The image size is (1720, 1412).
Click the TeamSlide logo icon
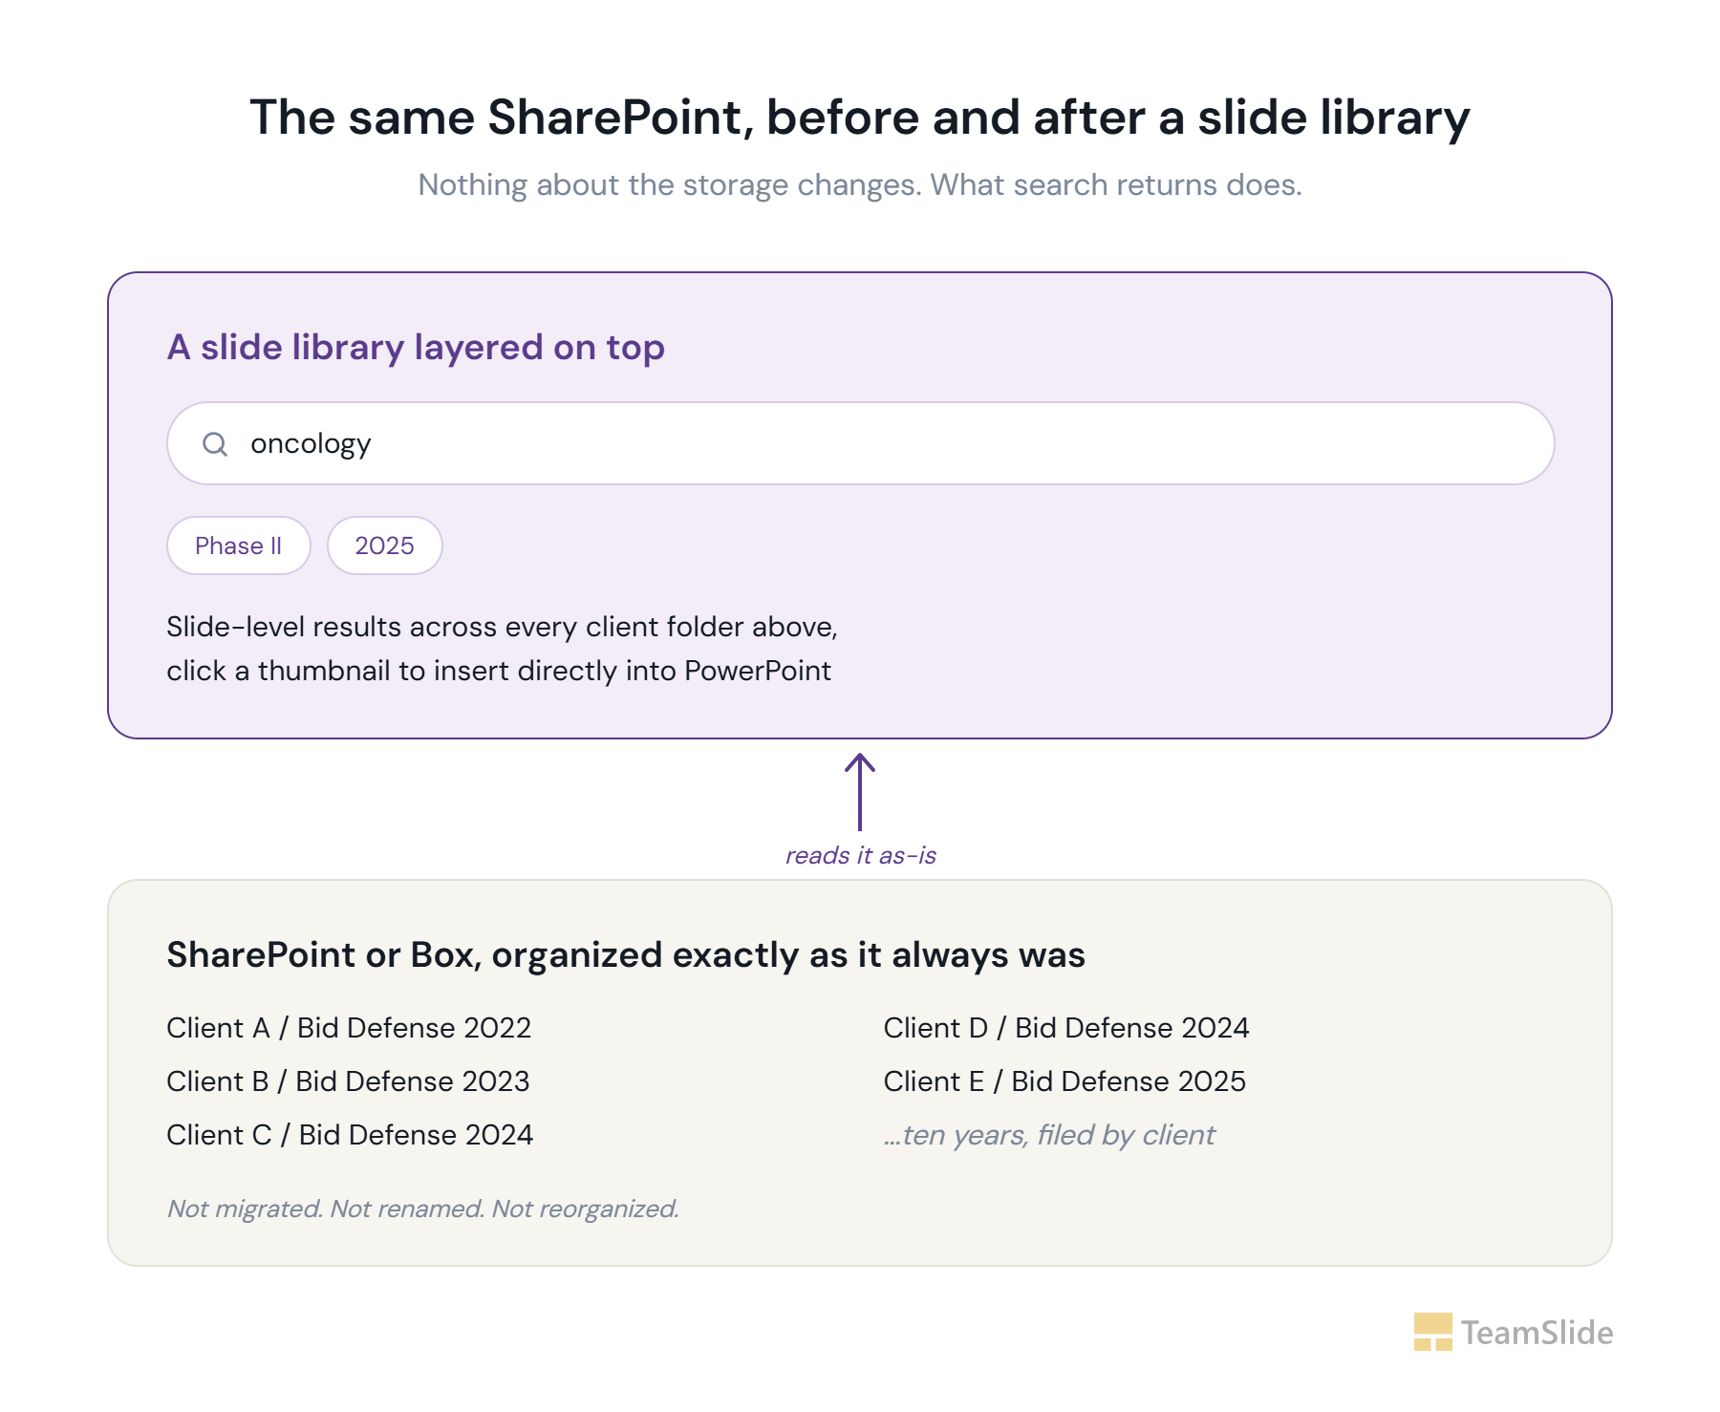pos(1432,1332)
